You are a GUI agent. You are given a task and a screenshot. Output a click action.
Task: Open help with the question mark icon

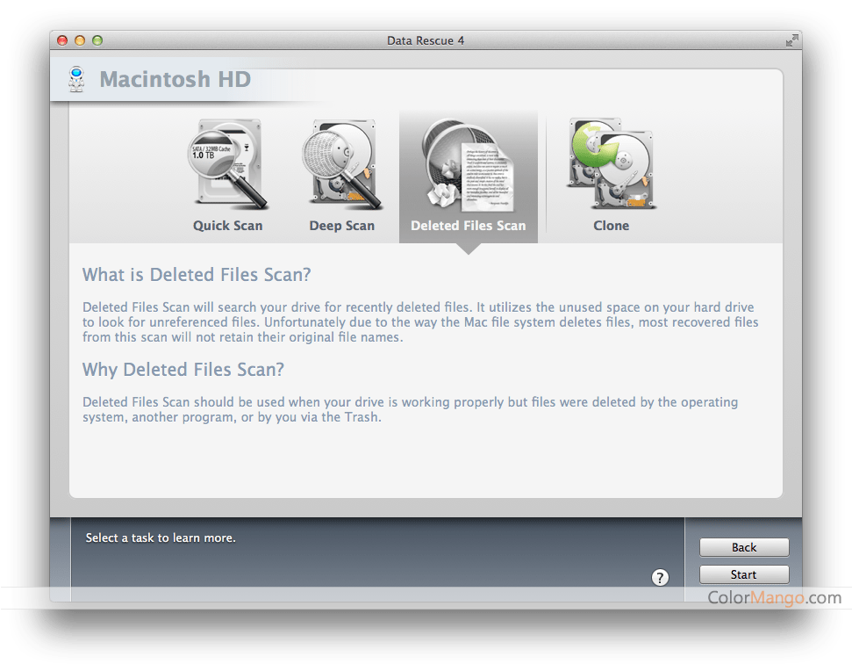[x=661, y=577]
